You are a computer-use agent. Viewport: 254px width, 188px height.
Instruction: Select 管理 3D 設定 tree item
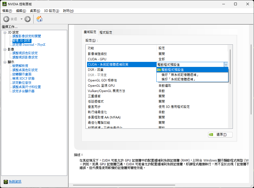click(21, 40)
